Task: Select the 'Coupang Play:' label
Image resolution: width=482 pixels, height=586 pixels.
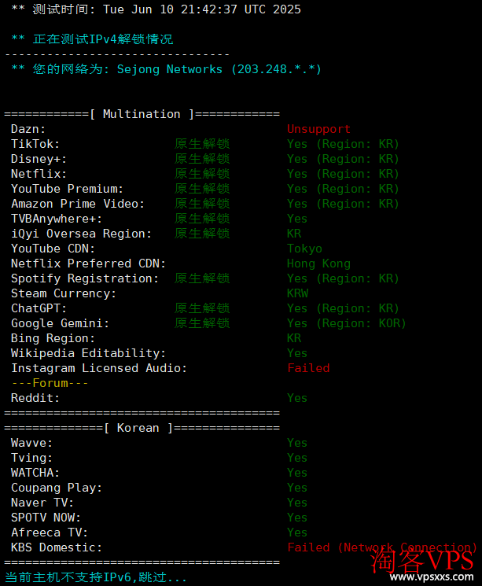Action: tap(57, 488)
